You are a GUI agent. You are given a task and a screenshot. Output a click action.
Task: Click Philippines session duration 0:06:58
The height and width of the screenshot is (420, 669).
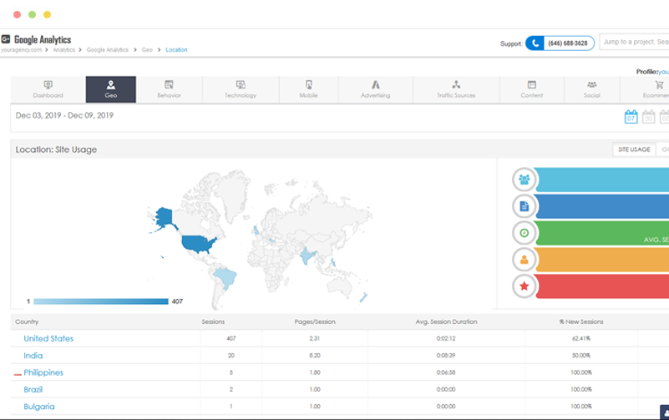pyautogui.click(x=446, y=372)
